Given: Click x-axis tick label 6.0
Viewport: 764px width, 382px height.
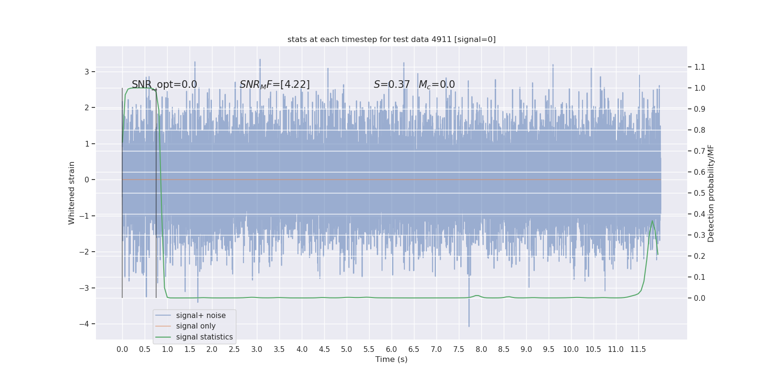Looking at the screenshot, I should click(x=392, y=350).
